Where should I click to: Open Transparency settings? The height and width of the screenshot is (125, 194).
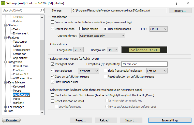pos(21,50)
